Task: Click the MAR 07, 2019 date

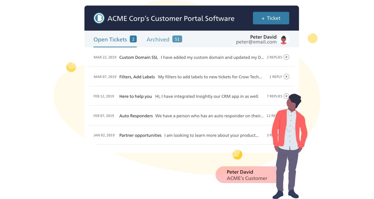Action: tap(105, 77)
